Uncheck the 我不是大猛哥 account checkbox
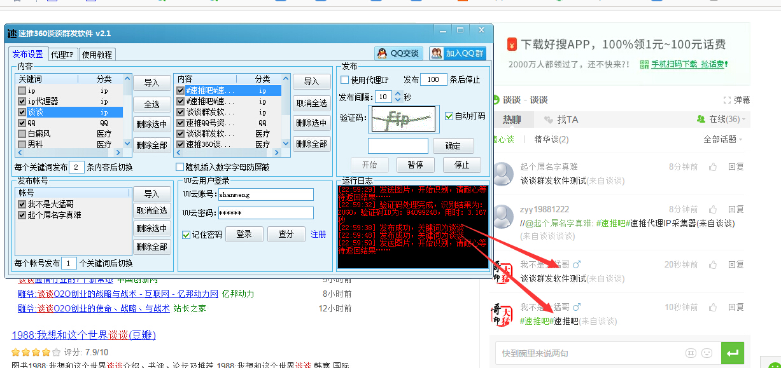Viewport: 781px width, 368px height. click(22, 204)
